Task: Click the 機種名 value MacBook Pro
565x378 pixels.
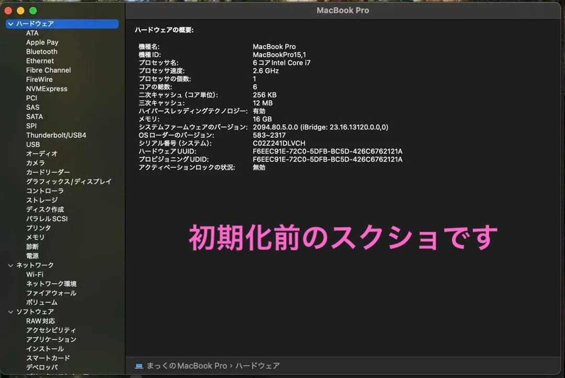Action: coord(274,47)
